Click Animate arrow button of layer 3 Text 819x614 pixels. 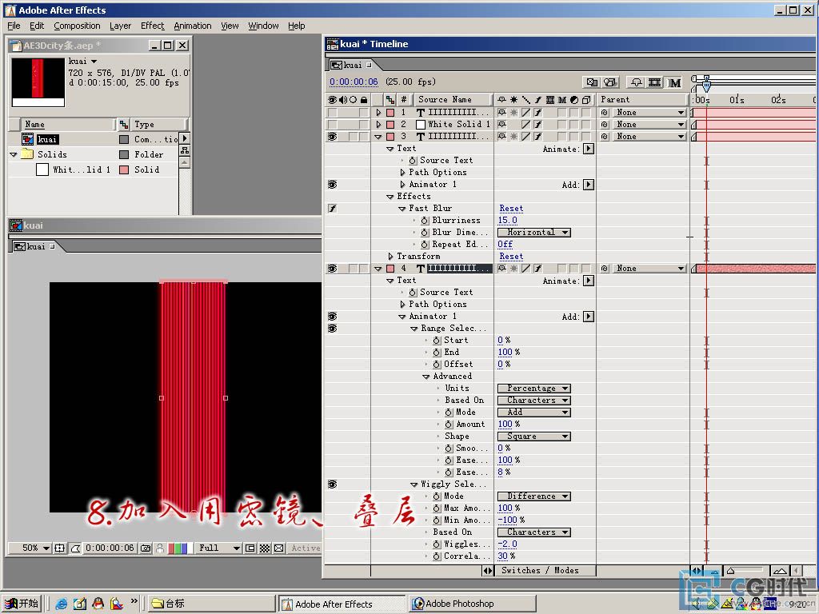point(589,149)
